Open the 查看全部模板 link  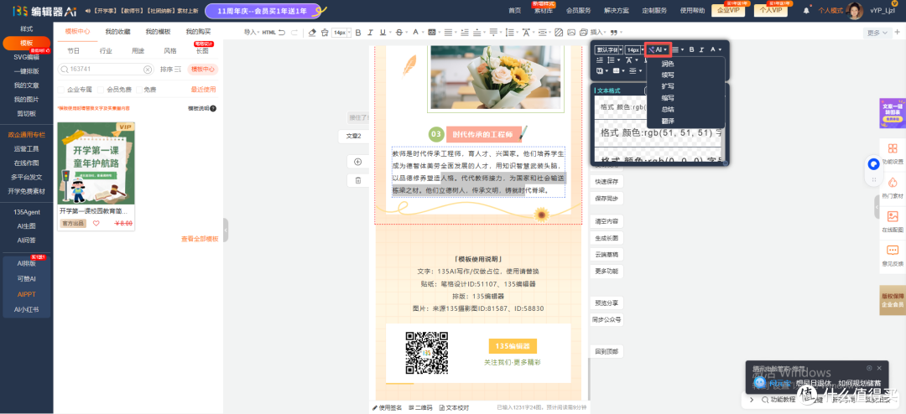point(200,239)
